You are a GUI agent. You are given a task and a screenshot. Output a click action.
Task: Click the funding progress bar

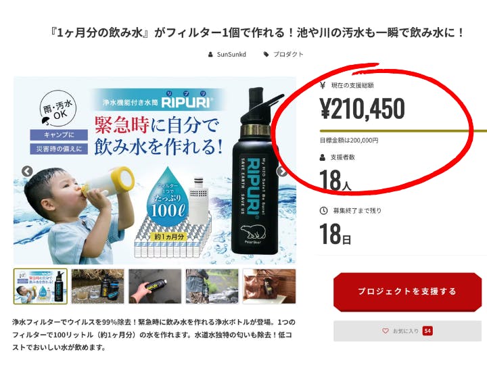[403, 131]
